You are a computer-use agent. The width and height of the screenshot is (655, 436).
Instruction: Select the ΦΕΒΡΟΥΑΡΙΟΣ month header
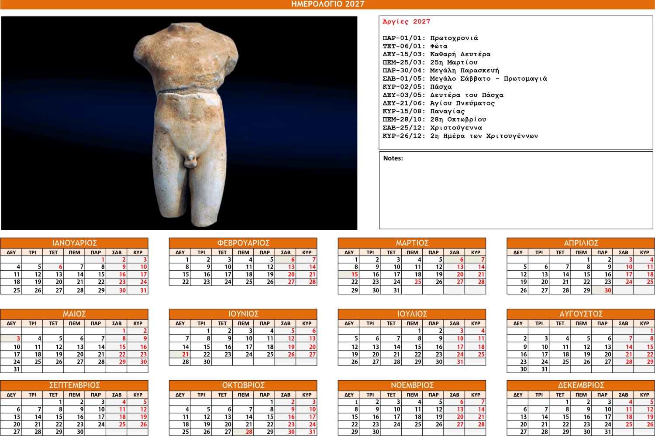(x=243, y=243)
